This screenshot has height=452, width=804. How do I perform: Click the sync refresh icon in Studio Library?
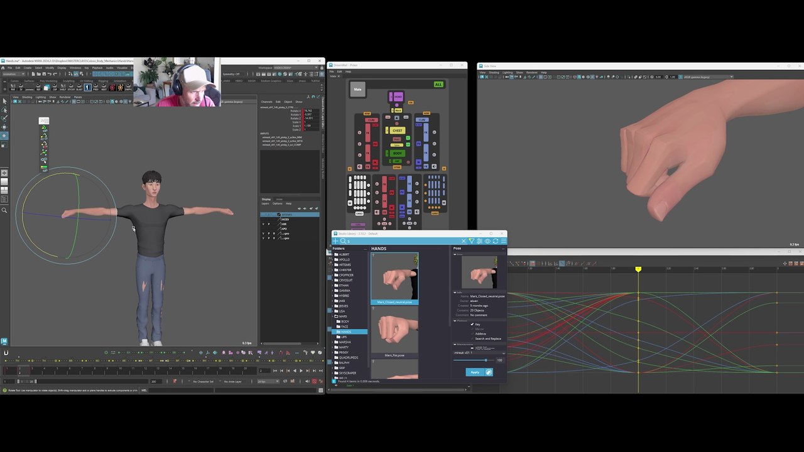coord(495,241)
